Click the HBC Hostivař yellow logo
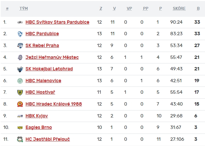Image resolution: width=205 pixels, height=146 pixels. [x=20, y=92]
